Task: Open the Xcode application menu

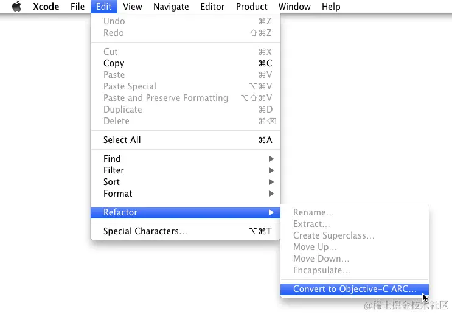Action: click(x=46, y=6)
